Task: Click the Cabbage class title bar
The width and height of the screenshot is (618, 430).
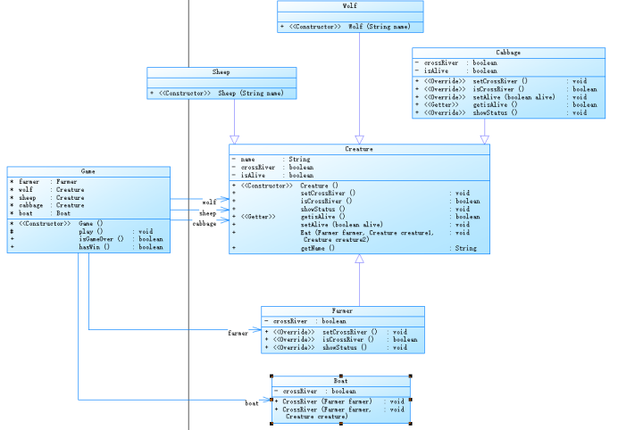Action: pos(508,53)
